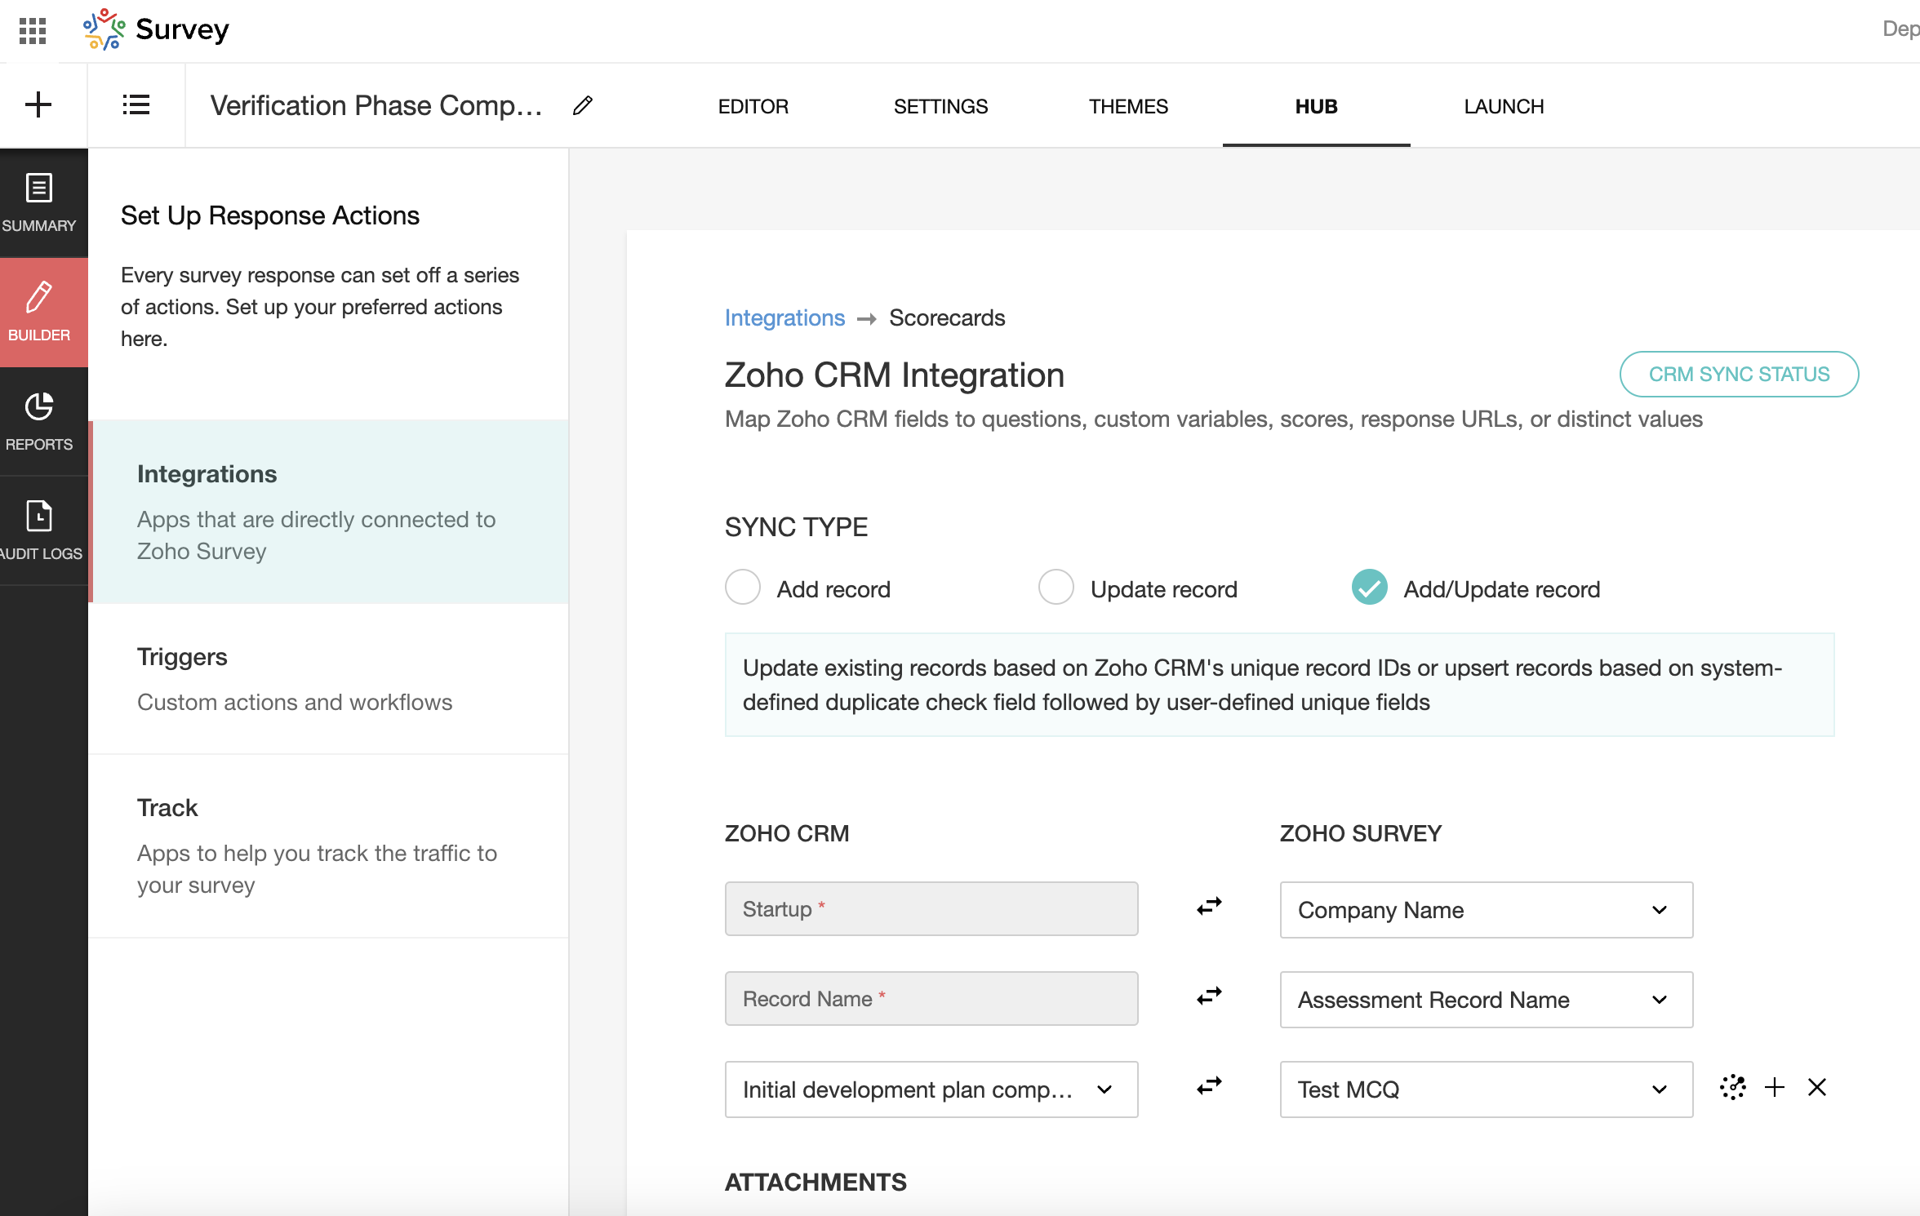Expand the Company Name dropdown
The image size is (1920, 1216).
(x=1486, y=910)
